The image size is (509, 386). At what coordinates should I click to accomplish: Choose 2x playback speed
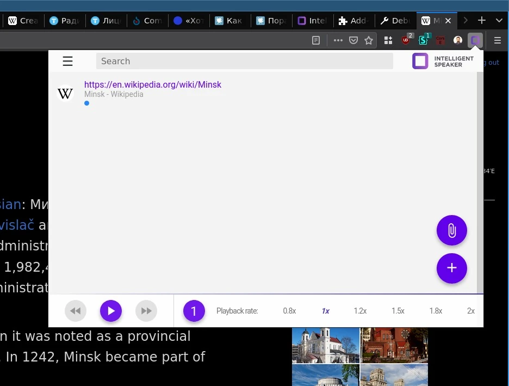pos(470,311)
